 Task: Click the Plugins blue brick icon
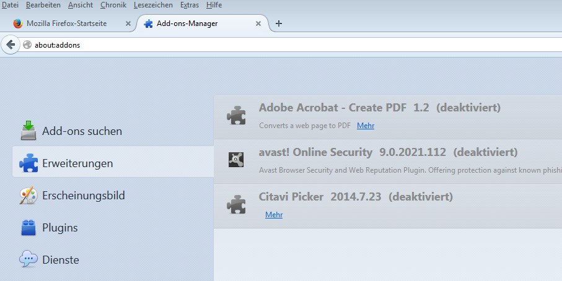29,228
